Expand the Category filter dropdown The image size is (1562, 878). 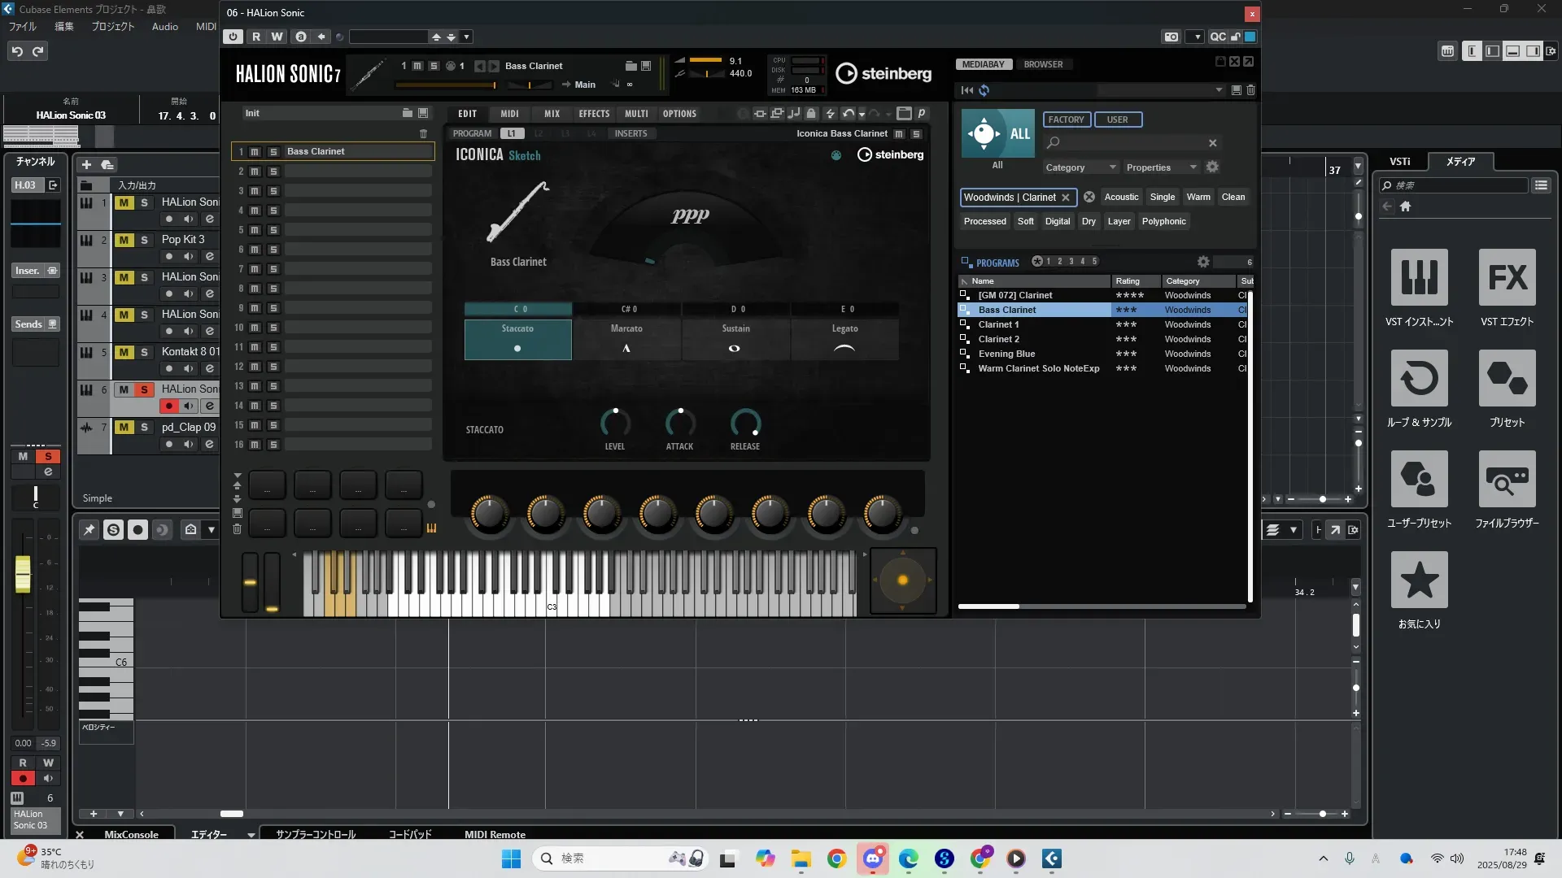1080,167
